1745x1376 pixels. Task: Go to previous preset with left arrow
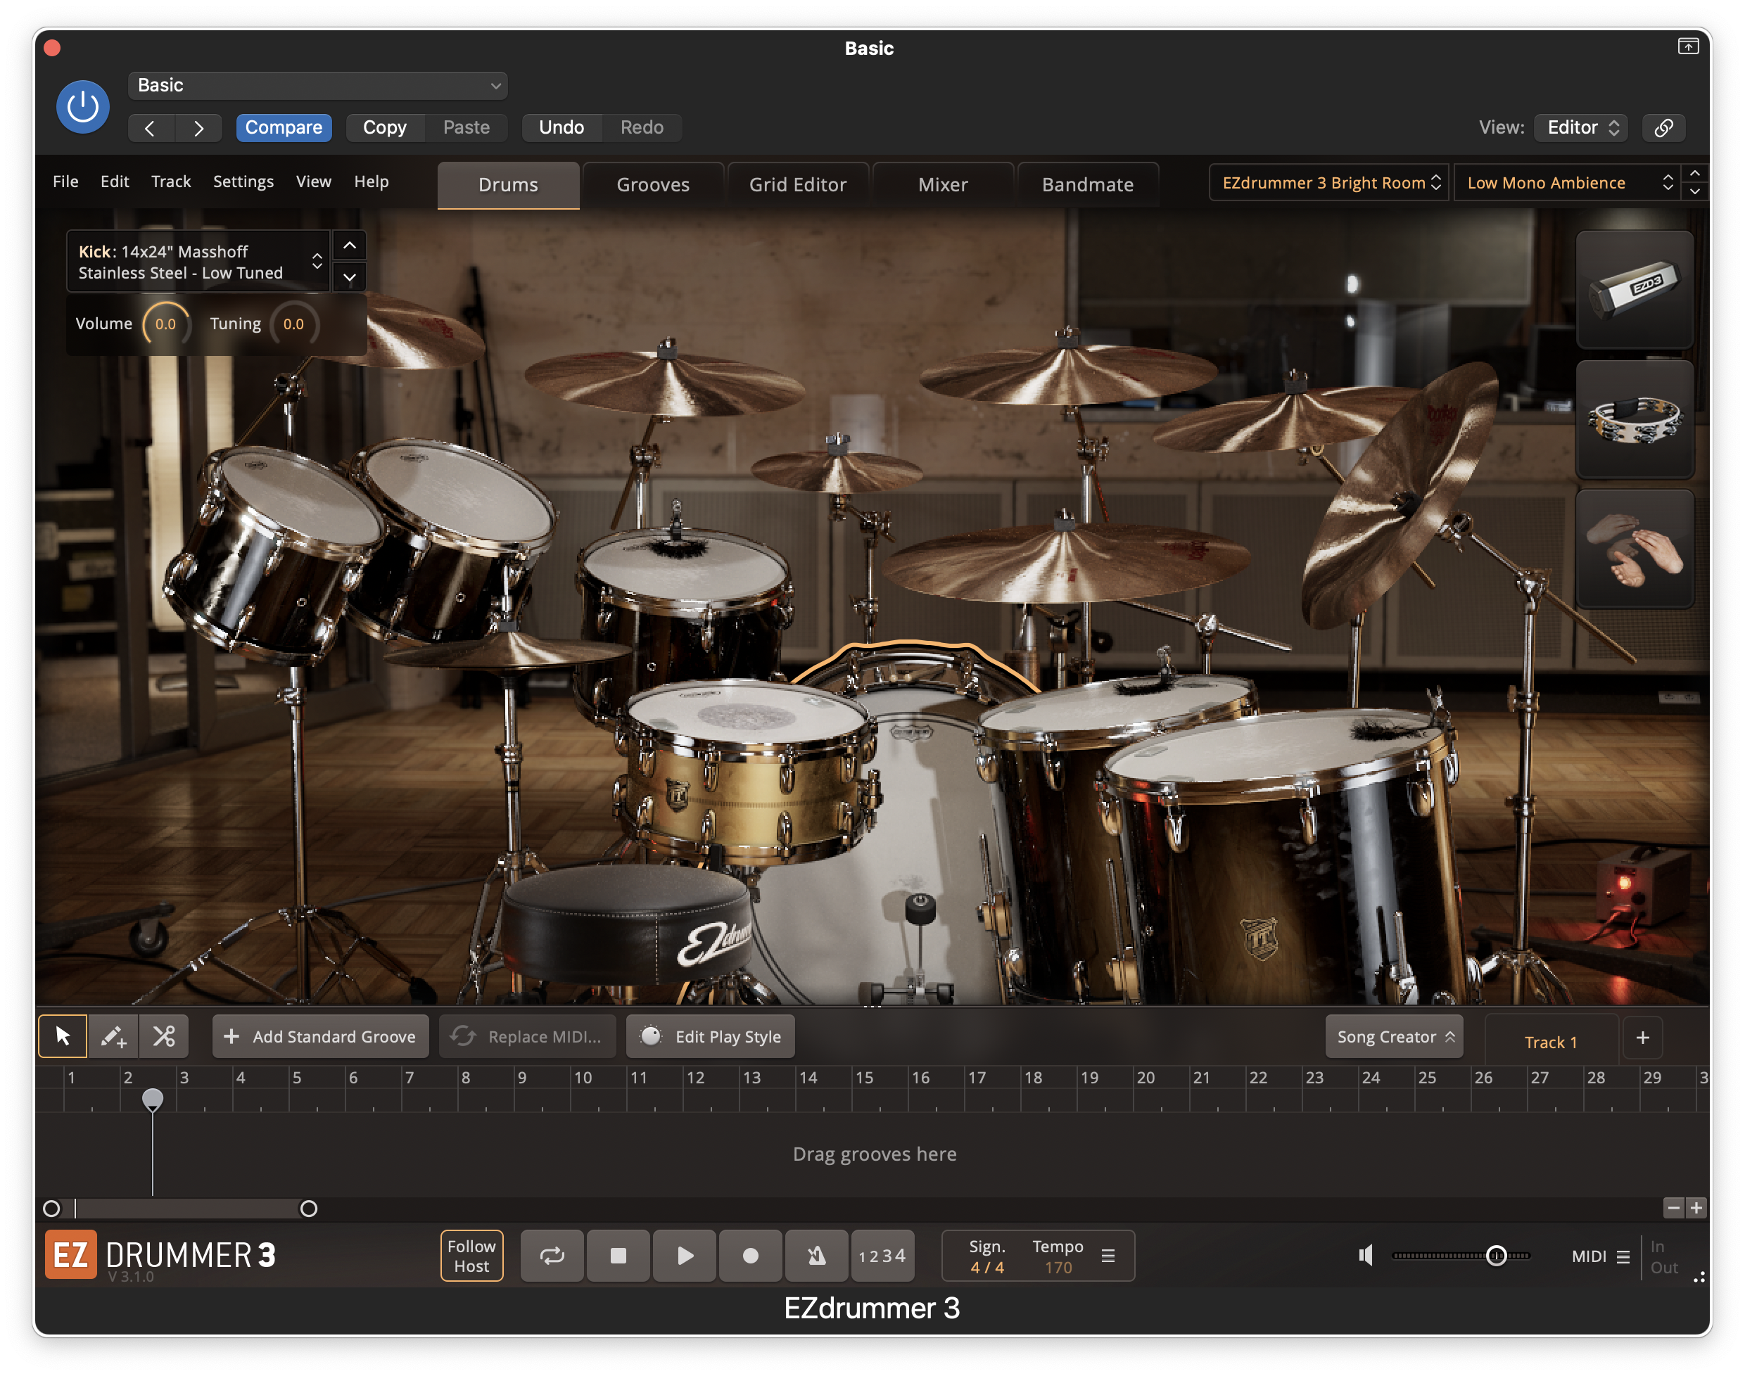(151, 127)
